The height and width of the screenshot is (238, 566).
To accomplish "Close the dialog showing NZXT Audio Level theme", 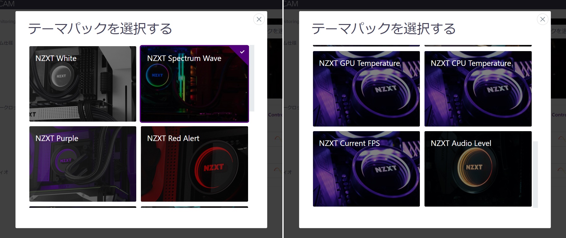I will (543, 19).
